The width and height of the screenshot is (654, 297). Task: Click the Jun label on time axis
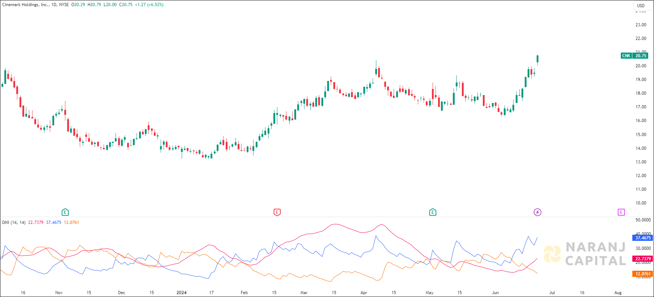tap(495, 293)
